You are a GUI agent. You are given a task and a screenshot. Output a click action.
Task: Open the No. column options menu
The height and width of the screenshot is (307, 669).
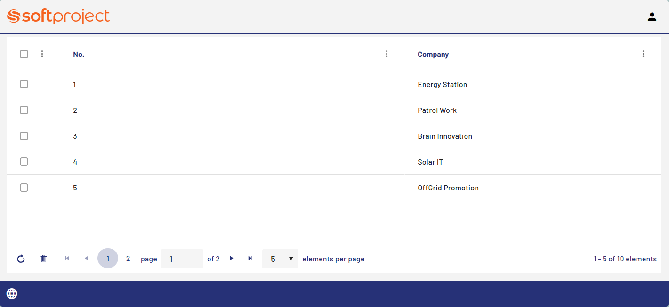(387, 54)
